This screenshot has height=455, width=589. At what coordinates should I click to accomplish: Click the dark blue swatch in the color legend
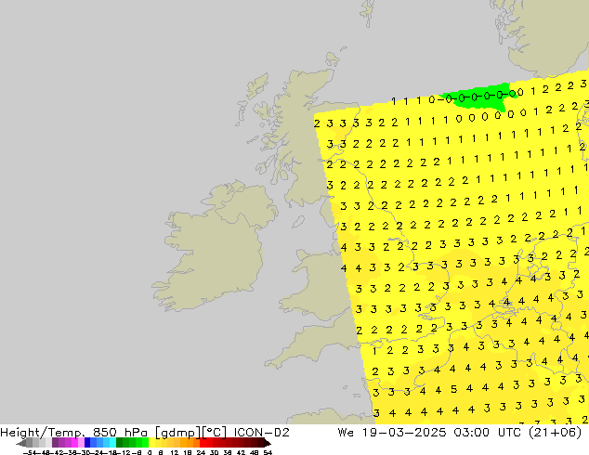(87, 442)
